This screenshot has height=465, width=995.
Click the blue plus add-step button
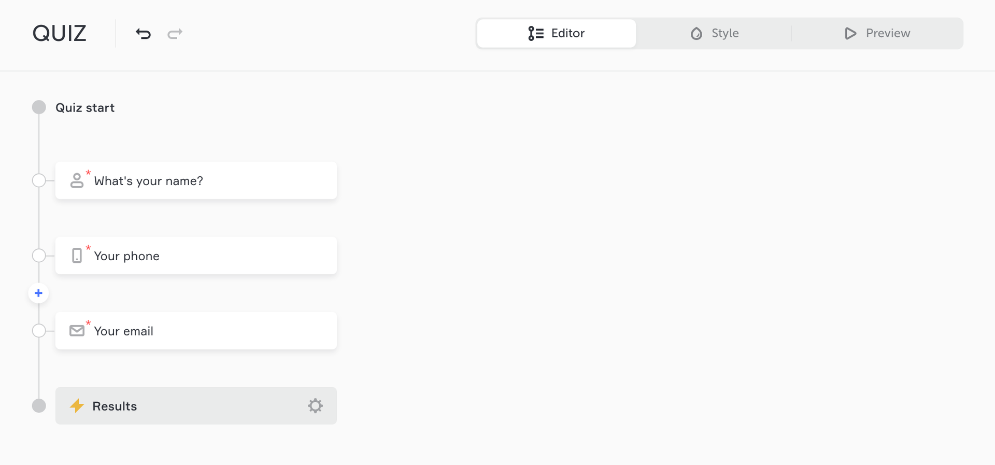[x=38, y=293]
